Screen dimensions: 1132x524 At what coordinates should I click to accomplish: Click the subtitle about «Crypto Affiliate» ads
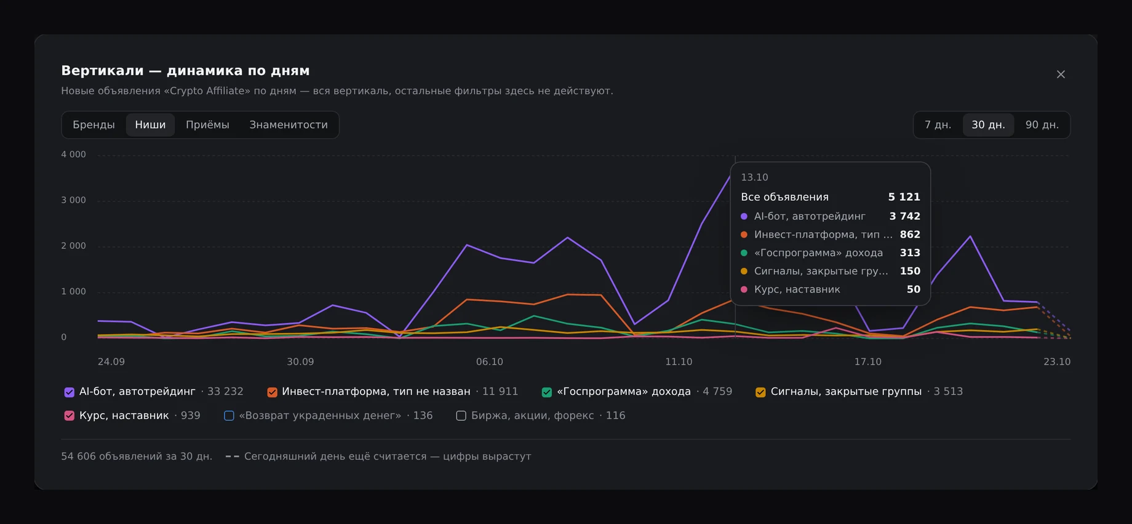(x=337, y=91)
